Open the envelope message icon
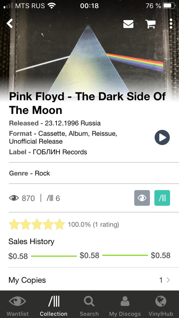 point(128,24)
